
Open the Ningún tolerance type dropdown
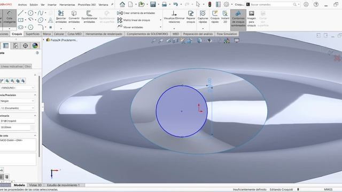(18, 101)
